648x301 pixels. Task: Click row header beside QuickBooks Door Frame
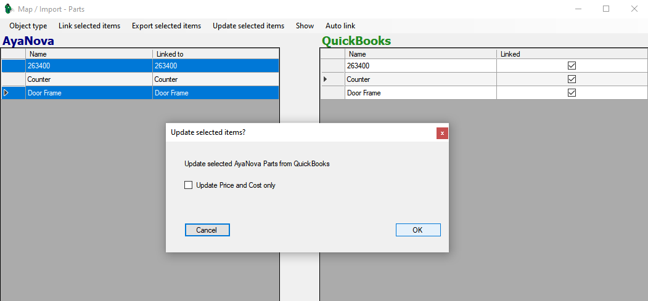tap(333, 93)
